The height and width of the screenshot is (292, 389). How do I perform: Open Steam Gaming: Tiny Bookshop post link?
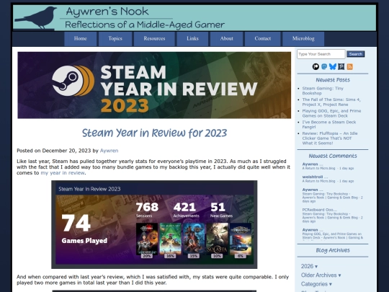tap(323, 91)
